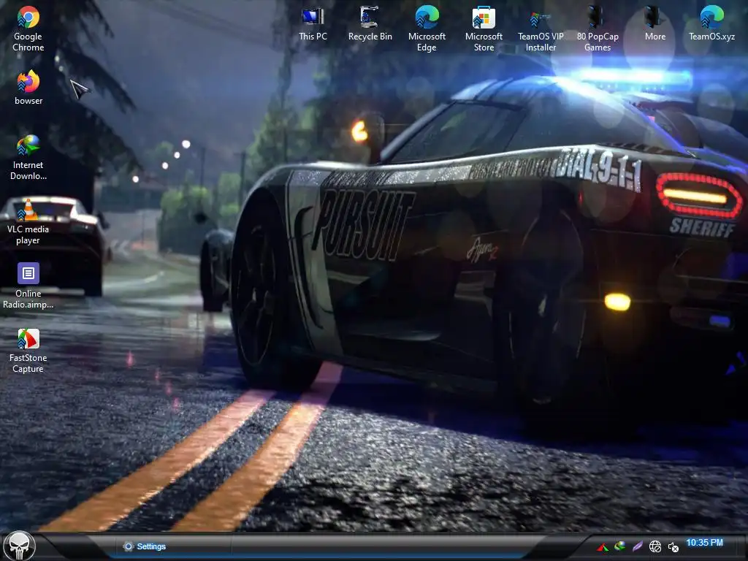Select the Microsoft Edge desktop shortcut

tap(427, 28)
